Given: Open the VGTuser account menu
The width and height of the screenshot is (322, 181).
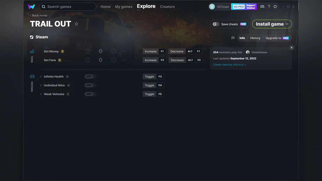Looking at the screenshot, I should (x=219, y=7).
